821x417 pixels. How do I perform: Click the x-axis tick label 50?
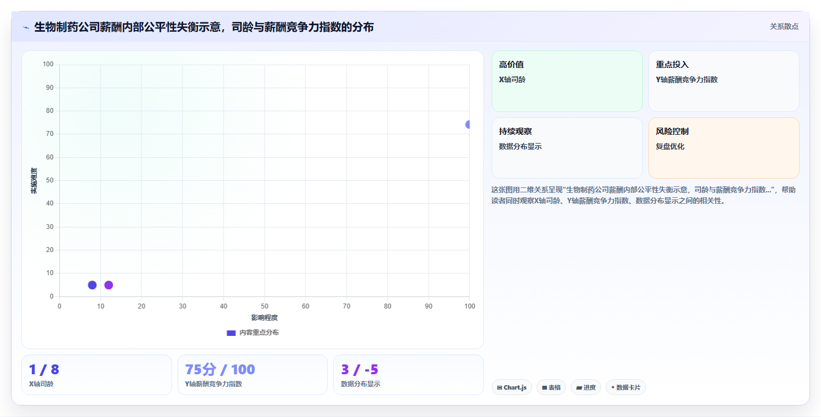(x=264, y=306)
